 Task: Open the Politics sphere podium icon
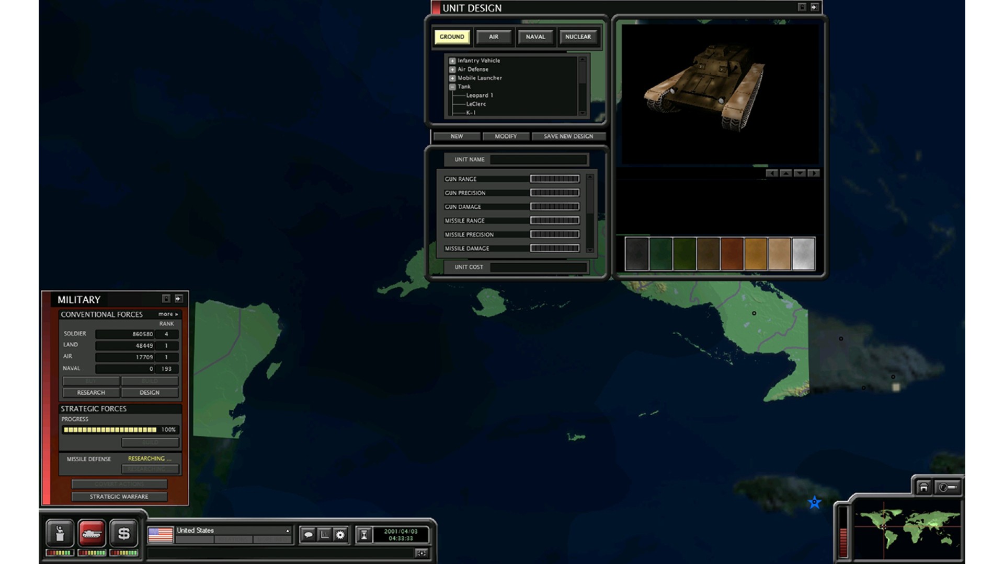60,533
